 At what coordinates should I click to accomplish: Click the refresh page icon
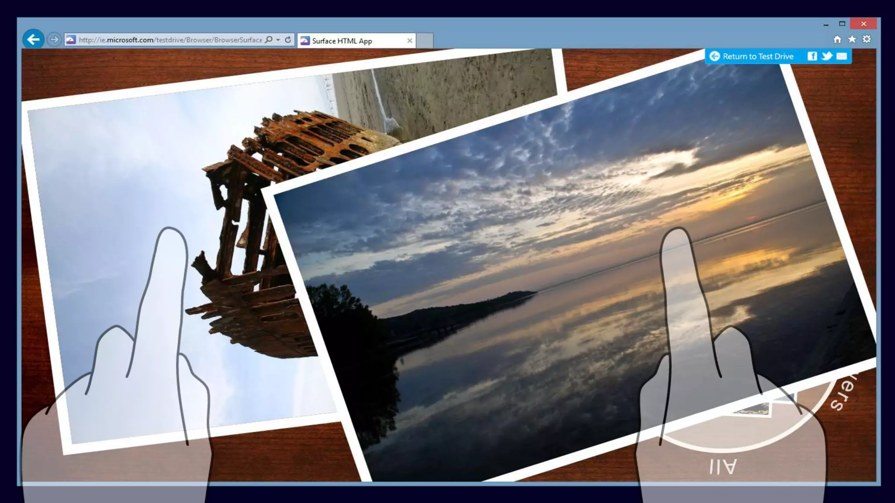pyautogui.click(x=288, y=40)
